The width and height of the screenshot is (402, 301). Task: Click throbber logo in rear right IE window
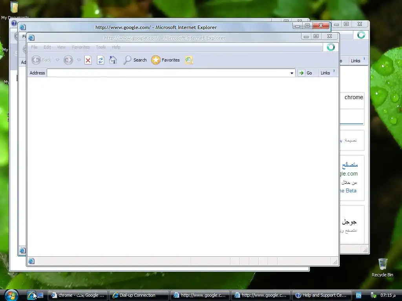[x=361, y=35]
